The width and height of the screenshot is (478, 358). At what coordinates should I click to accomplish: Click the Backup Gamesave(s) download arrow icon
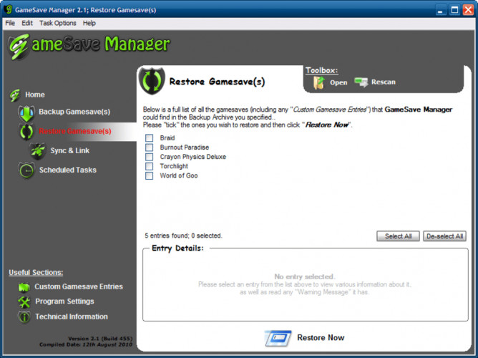[x=26, y=113]
